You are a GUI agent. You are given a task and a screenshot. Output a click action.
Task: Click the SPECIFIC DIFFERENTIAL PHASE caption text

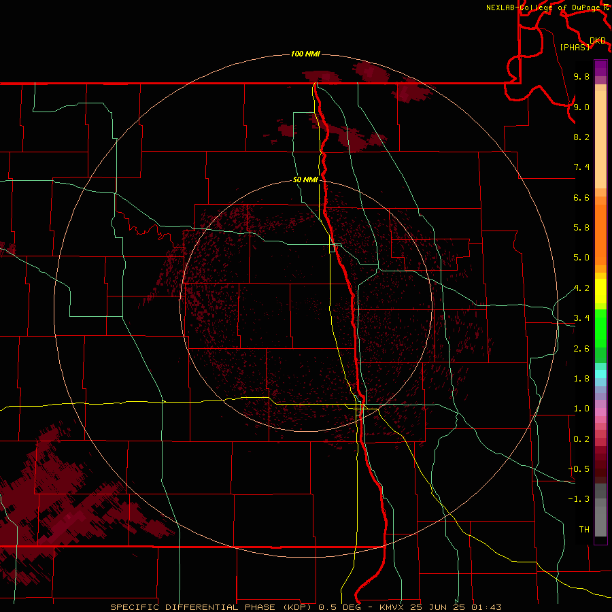pos(192,607)
